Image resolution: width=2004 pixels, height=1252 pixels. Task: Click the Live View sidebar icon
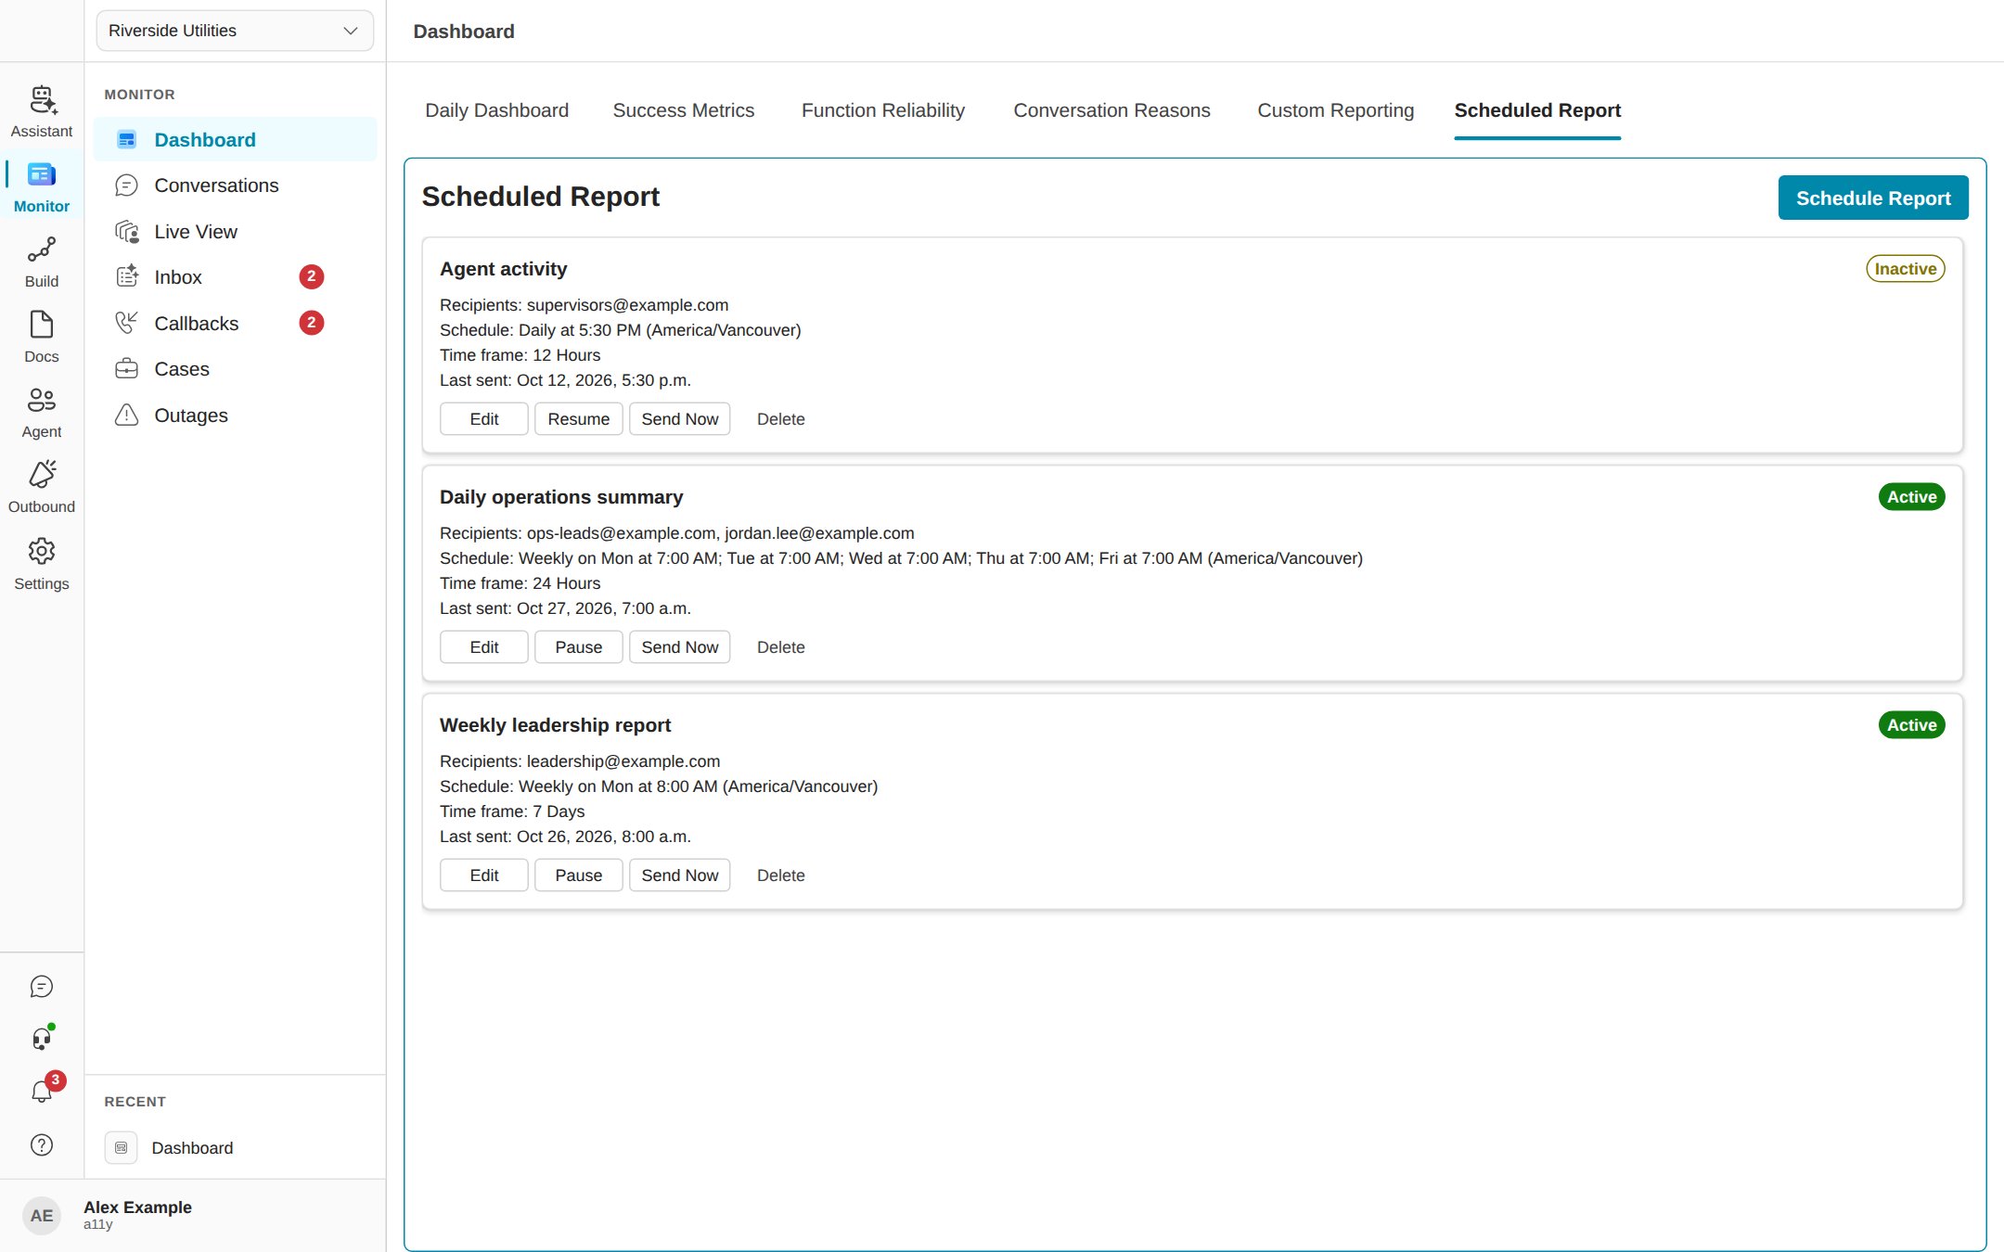[126, 232]
